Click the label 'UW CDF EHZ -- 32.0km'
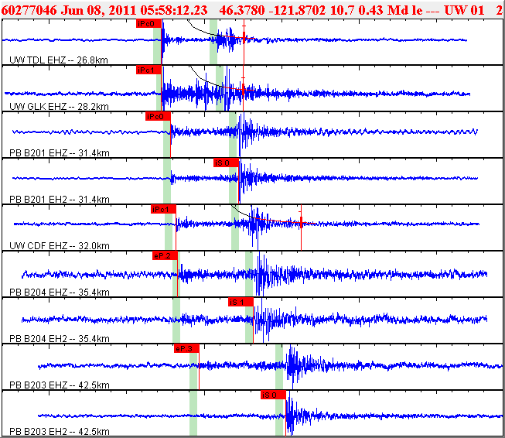Image resolution: width=505 pixels, height=438 pixels. pyautogui.click(x=60, y=245)
